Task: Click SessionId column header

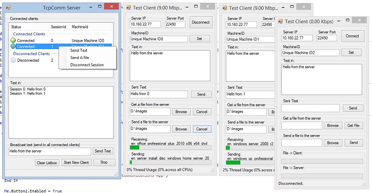Action: point(60,27)
